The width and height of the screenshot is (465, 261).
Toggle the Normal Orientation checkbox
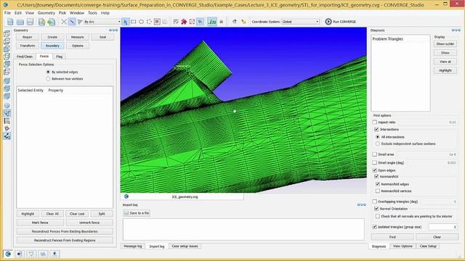coord(376,209)
